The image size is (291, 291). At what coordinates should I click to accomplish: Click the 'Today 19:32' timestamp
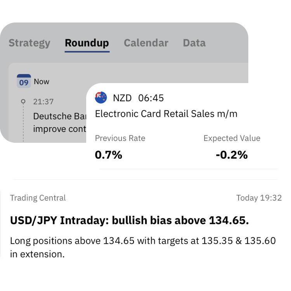pyautogui.click(x=259, y=198)
